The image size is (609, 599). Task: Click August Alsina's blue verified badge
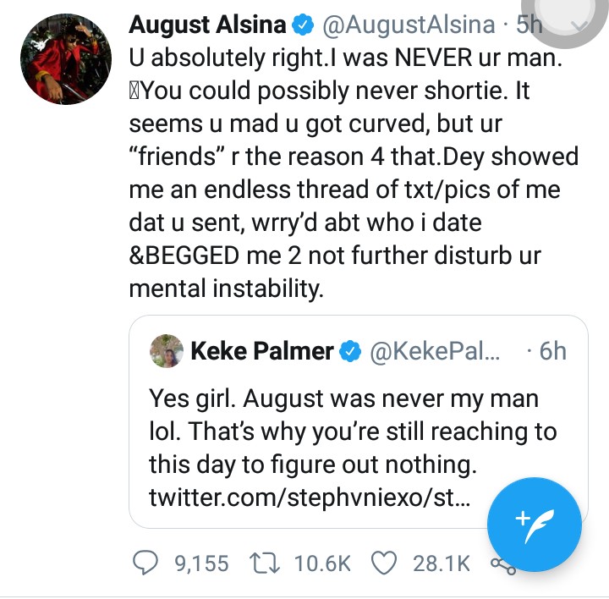[x=302, y=25]
